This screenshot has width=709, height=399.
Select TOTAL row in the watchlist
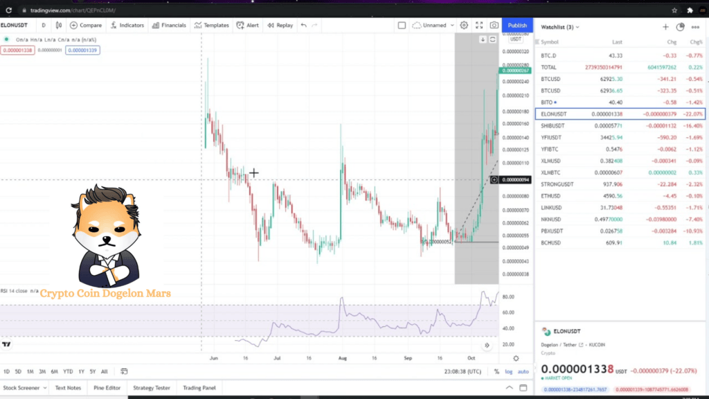620,67
